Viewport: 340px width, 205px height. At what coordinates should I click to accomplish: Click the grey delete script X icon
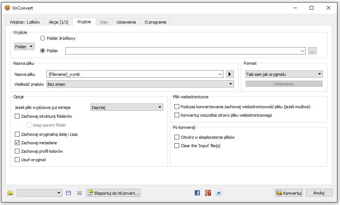point(79,193)
